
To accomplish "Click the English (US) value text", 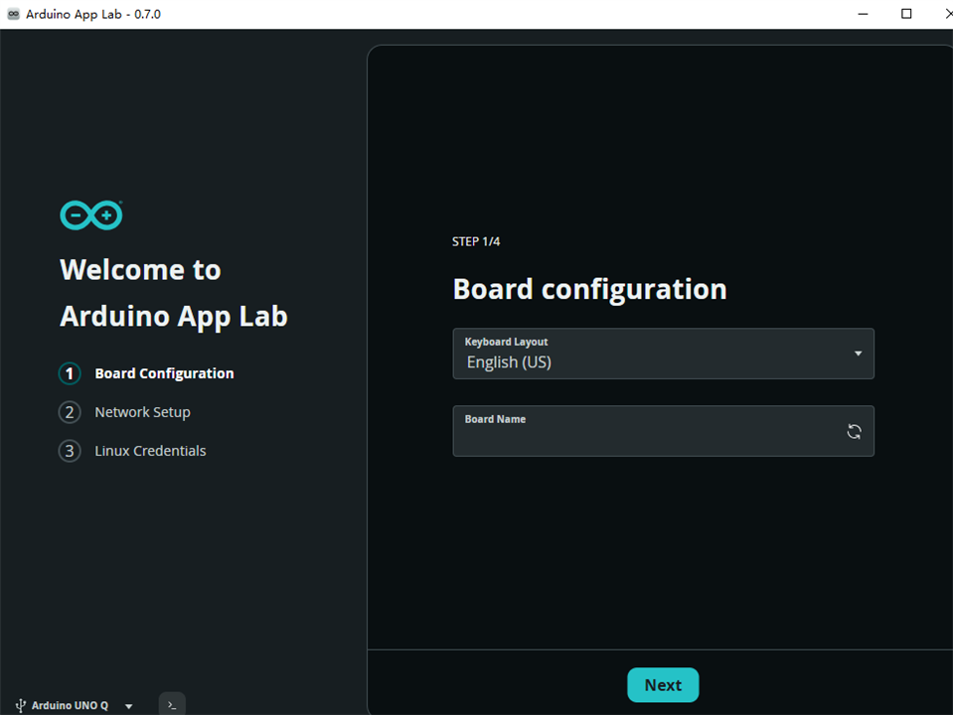I will (x=509, y=362).
